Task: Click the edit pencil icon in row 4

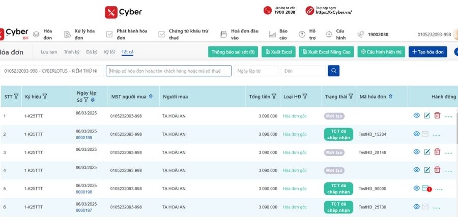Action: tap(427, 170)
